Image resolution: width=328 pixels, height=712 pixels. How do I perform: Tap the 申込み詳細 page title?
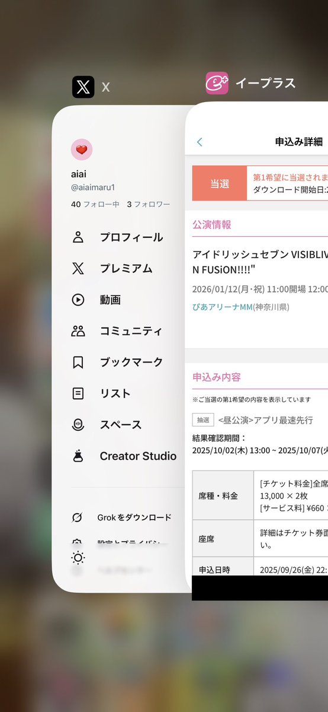299,142
